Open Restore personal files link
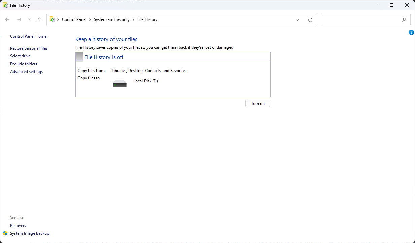415x243 pixels. pyautogui.click(x=29, y=48)
